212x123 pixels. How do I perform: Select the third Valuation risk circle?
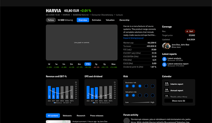(140, 95)
